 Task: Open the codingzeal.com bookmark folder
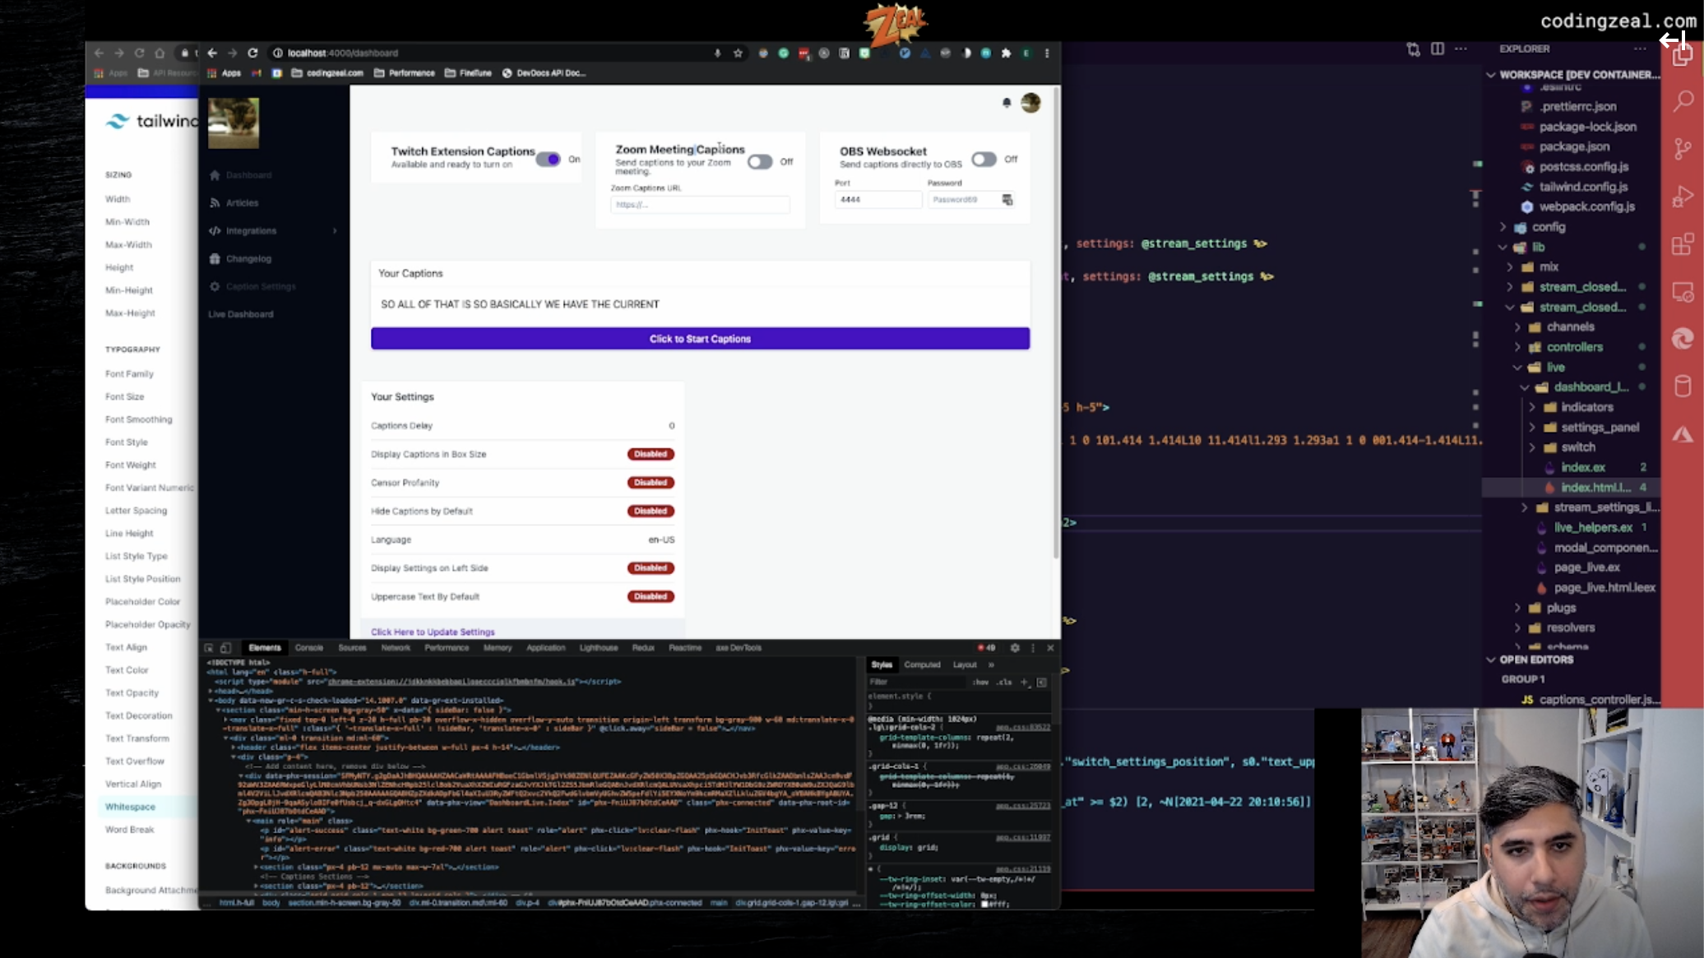(x=327, y=72)
